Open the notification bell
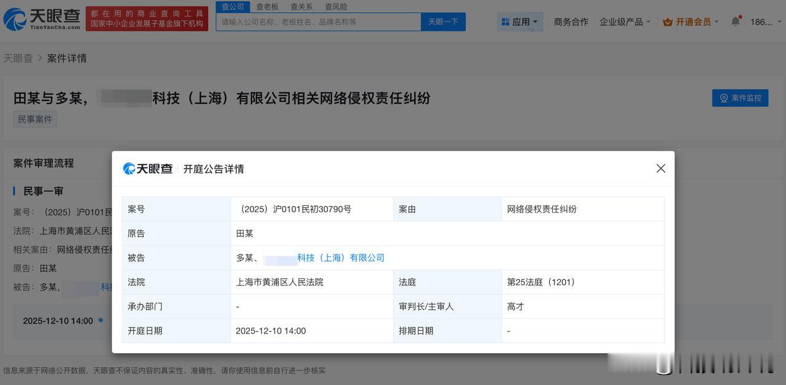Image resolution: width=786 pixels, height=385 pixels. tap(735, 20)
